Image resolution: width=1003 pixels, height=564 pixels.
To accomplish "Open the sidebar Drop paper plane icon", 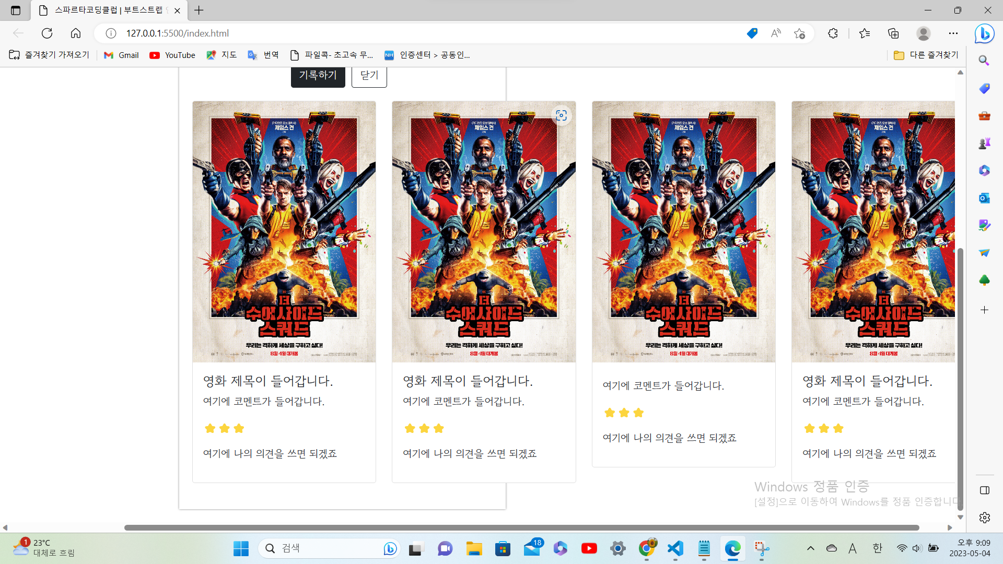I will (x=984, y=253).
